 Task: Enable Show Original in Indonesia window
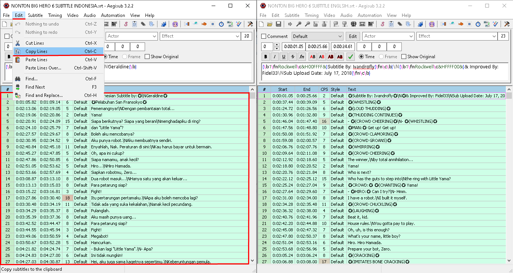[x=147, y=57]
